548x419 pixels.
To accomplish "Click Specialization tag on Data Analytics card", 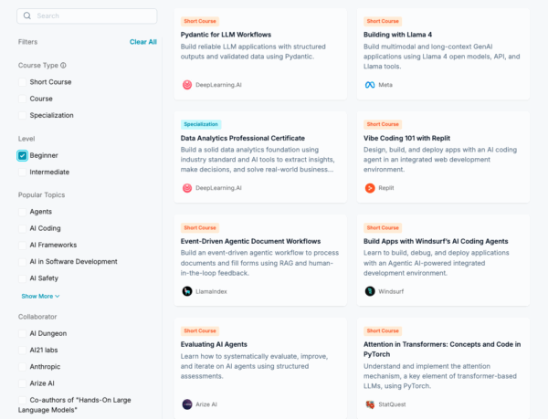I will click(x=201, y=124).
